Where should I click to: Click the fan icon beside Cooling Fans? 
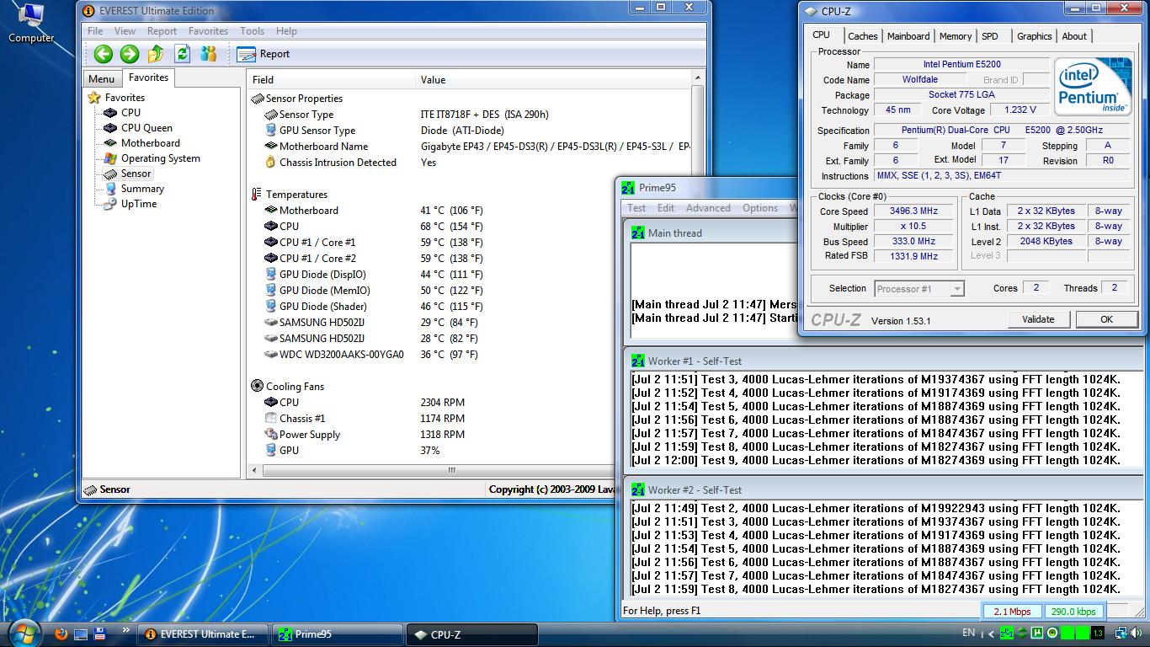click(x=257, y=387)
